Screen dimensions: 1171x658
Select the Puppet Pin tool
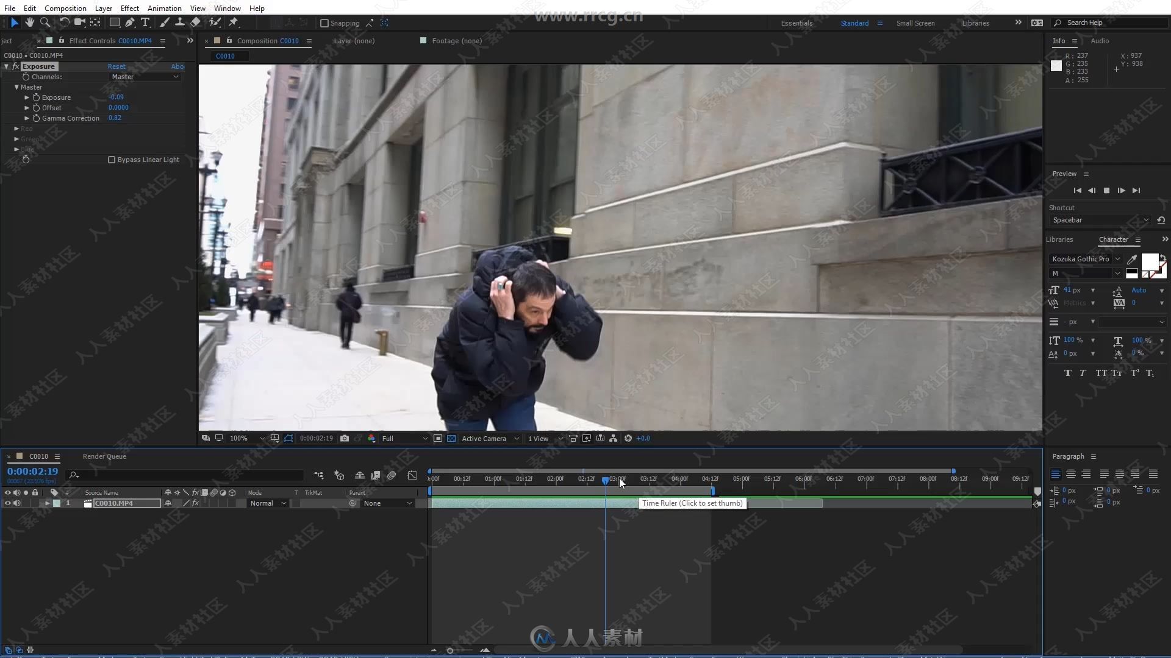(x=234, y=23)
